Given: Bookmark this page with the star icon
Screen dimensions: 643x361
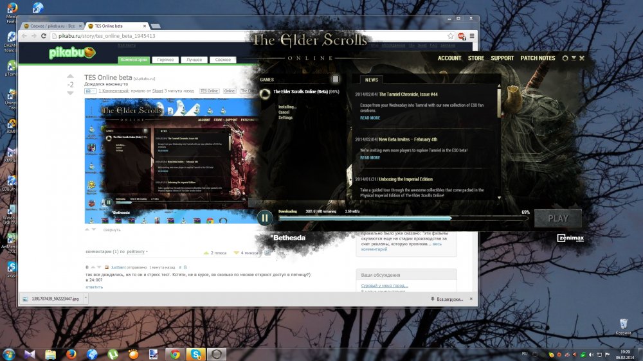Looking at the screenshot, I should [450, 36].
